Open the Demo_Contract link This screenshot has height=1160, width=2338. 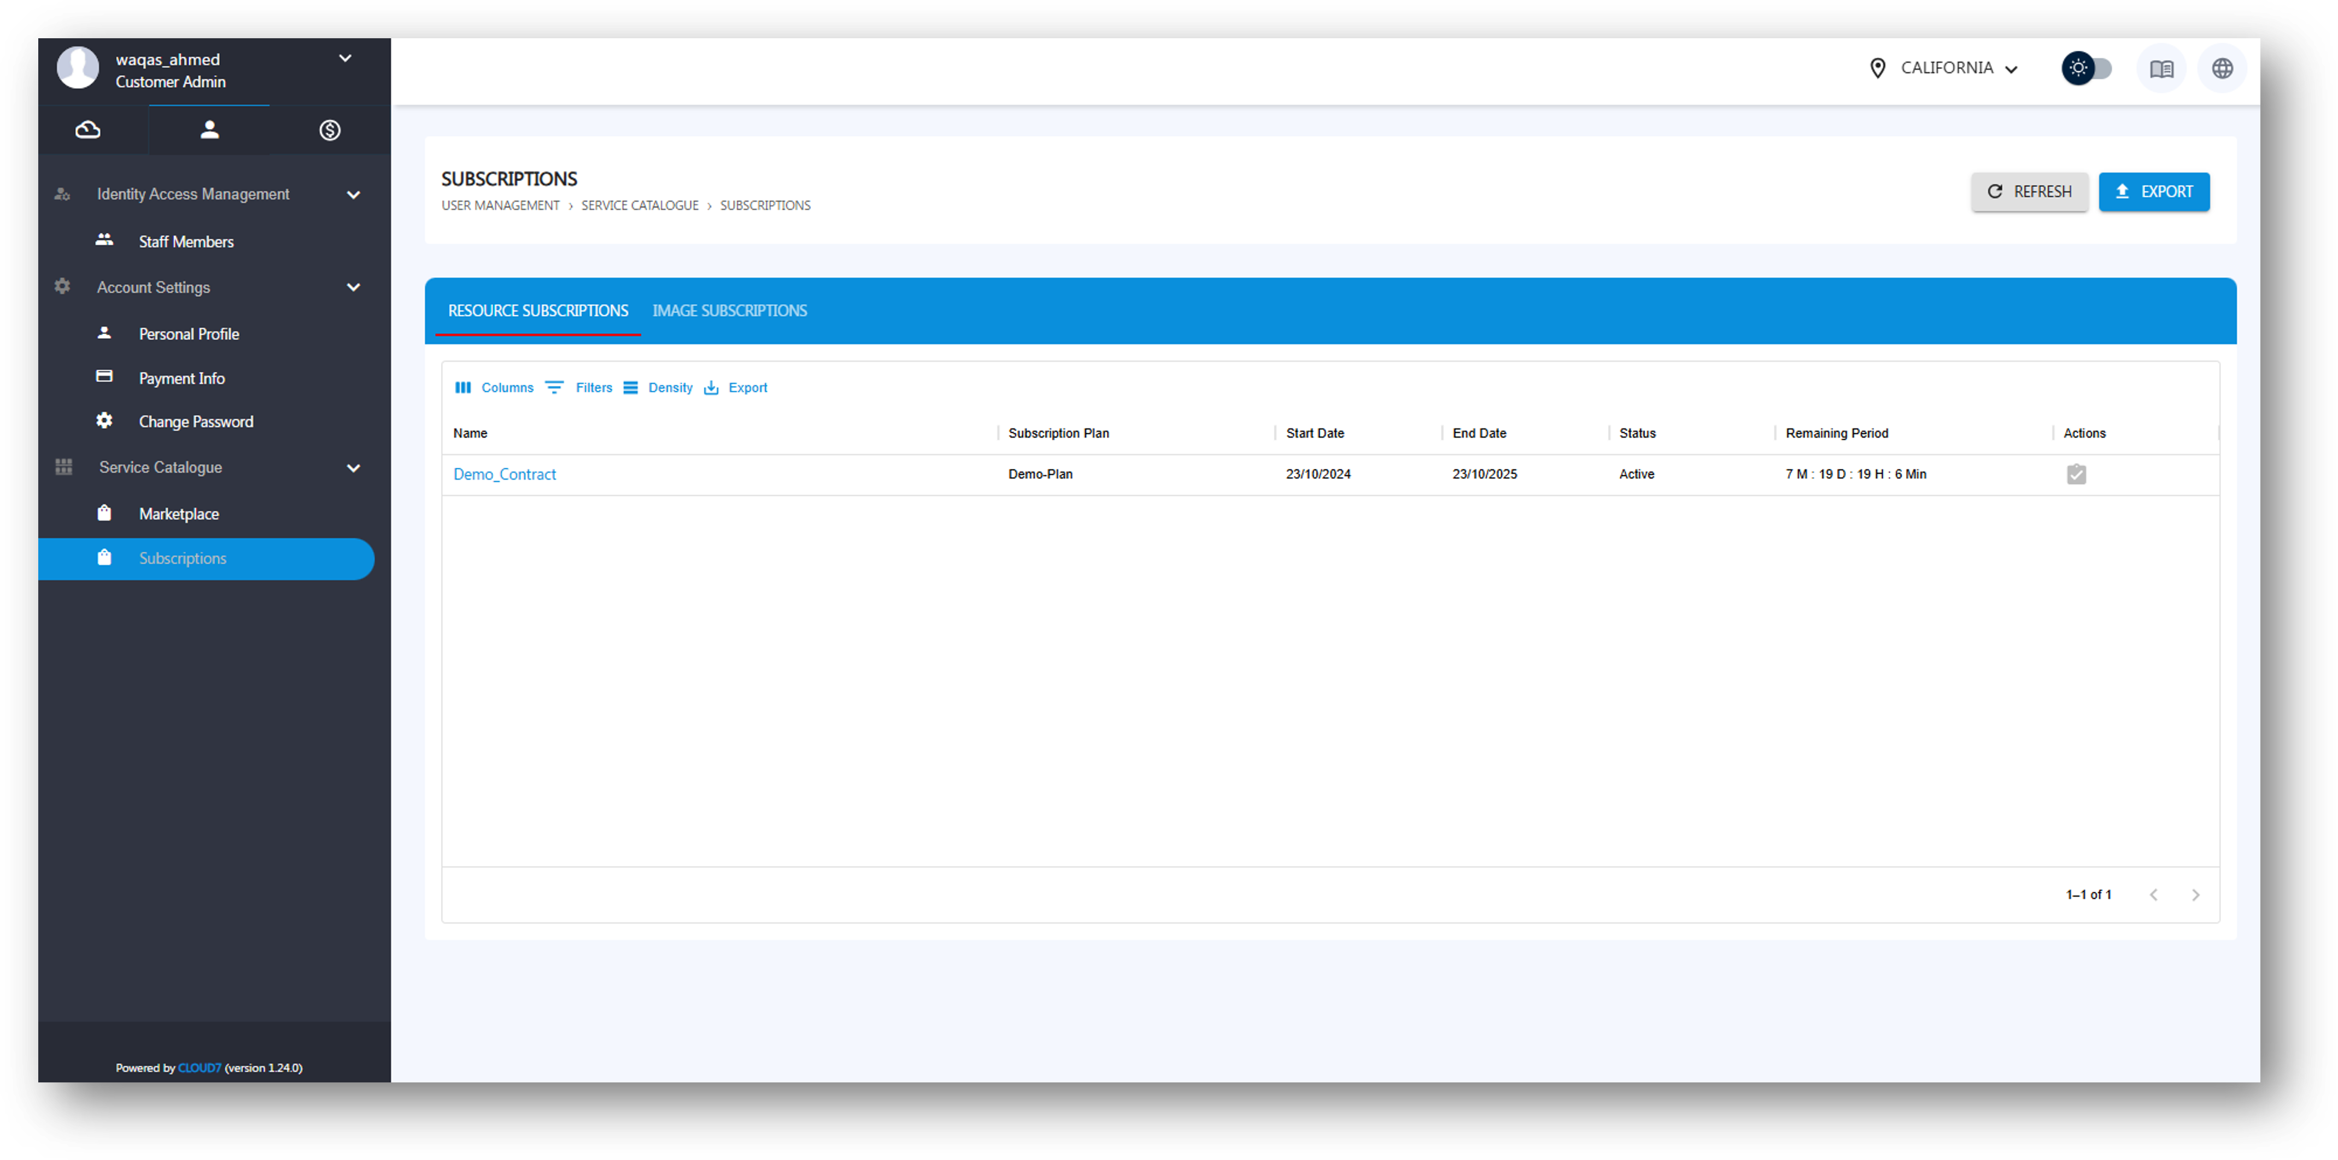pyautogui.click(x=503, y=474)
